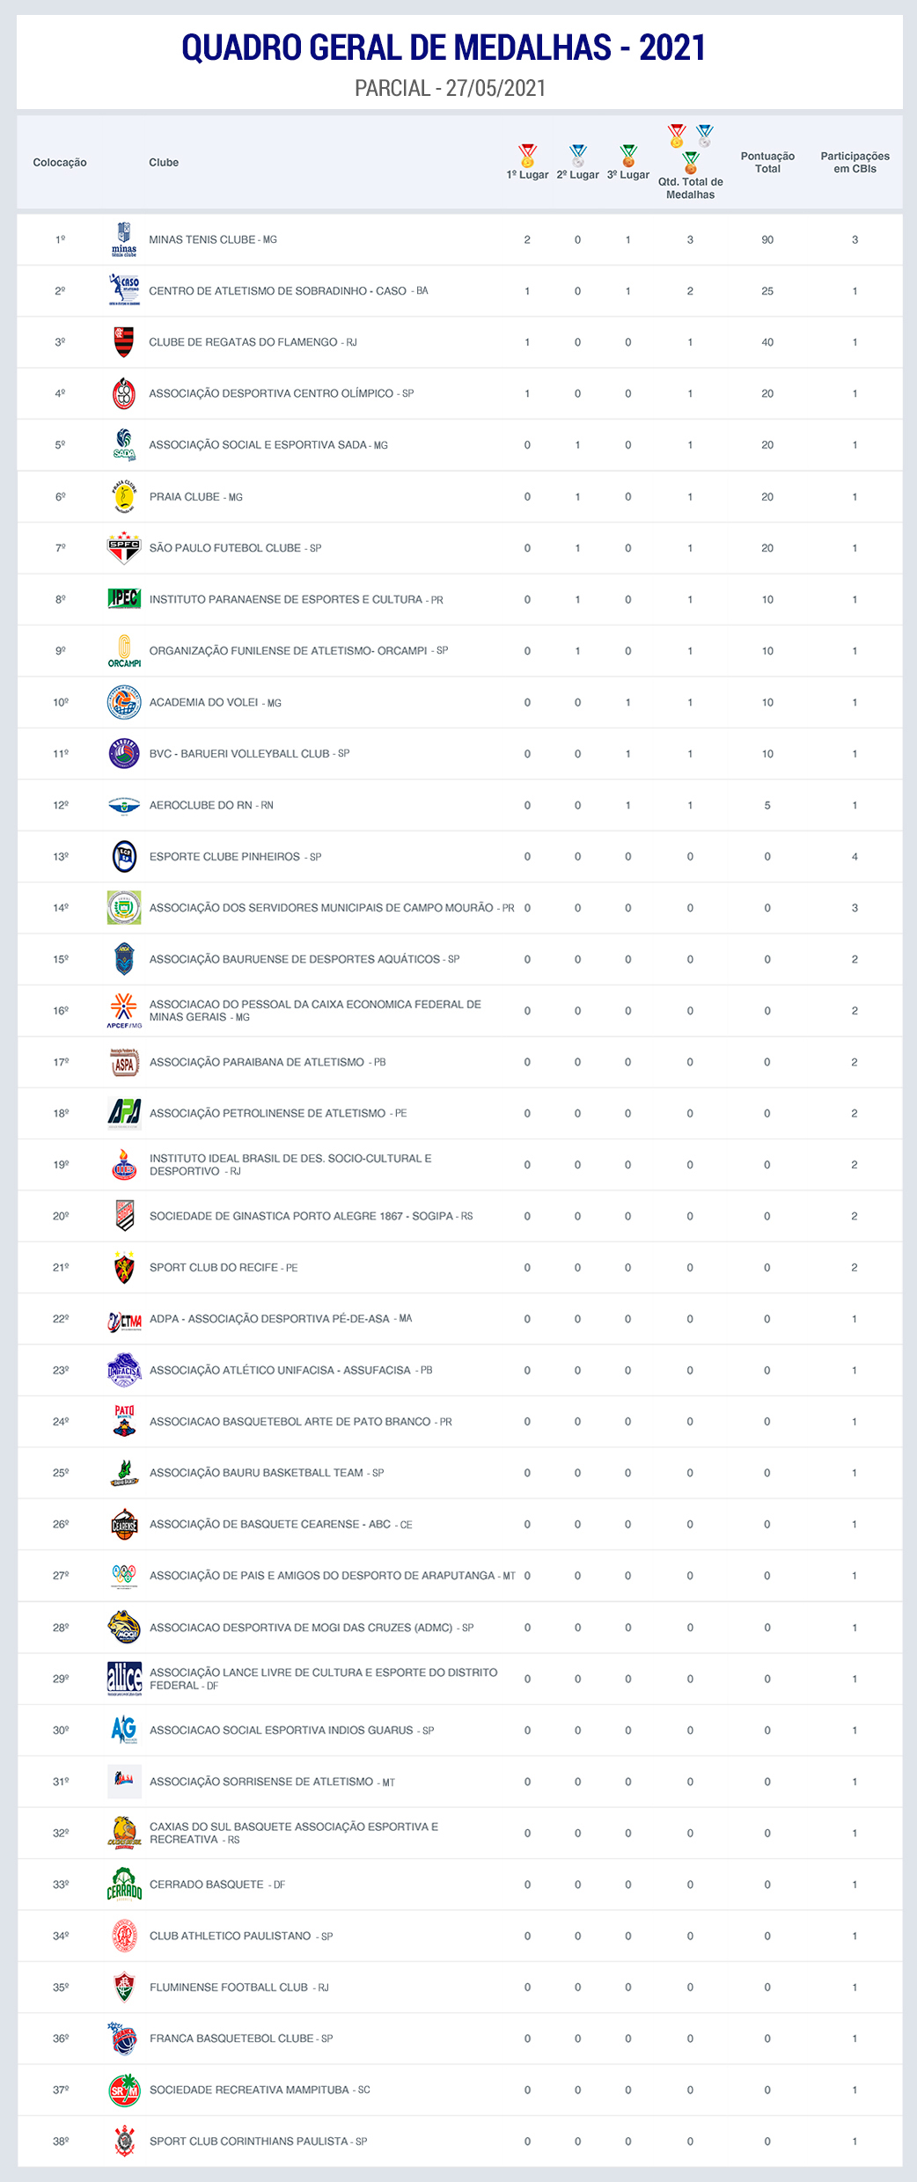Viewport: 917px width, 2182px height.
Task: Click the Cerrado Basquete logo
Action: coord(124,1884)
